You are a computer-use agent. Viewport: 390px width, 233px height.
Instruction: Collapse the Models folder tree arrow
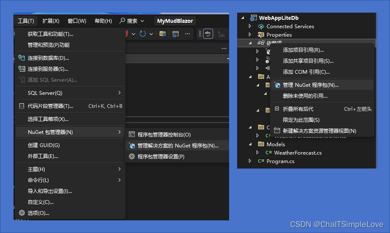[x=250, y=144]
